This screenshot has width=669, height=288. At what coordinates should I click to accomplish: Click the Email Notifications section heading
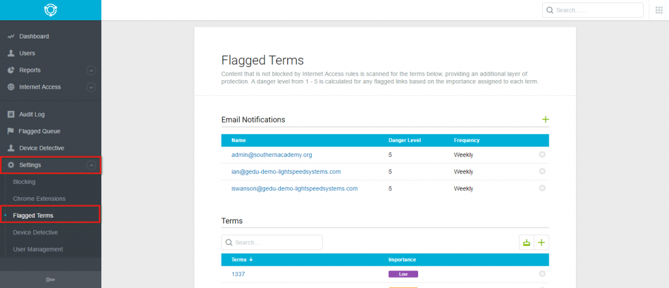(253, 119)
